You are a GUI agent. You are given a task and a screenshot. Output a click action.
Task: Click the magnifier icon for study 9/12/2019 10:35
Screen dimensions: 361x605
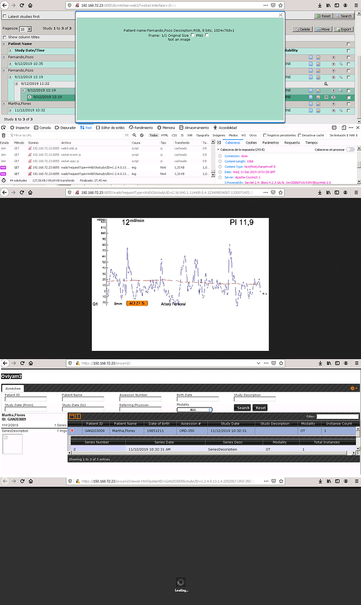point(341,64)
